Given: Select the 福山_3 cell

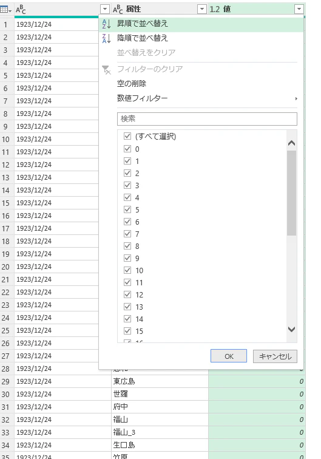Looking at the screenshot, I should 160,432.
